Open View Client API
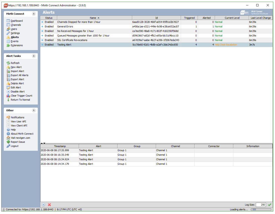 pos(17,125)
